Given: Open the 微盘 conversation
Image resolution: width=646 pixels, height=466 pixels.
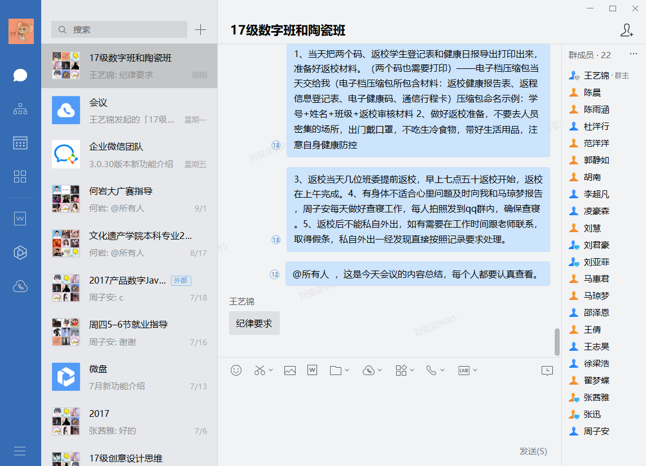Looking at the screenshot, I should click(129, 377).
